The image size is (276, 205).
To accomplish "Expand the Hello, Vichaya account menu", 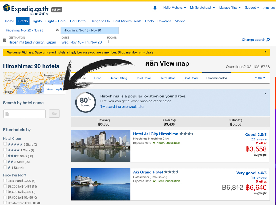I will (174, 8).
